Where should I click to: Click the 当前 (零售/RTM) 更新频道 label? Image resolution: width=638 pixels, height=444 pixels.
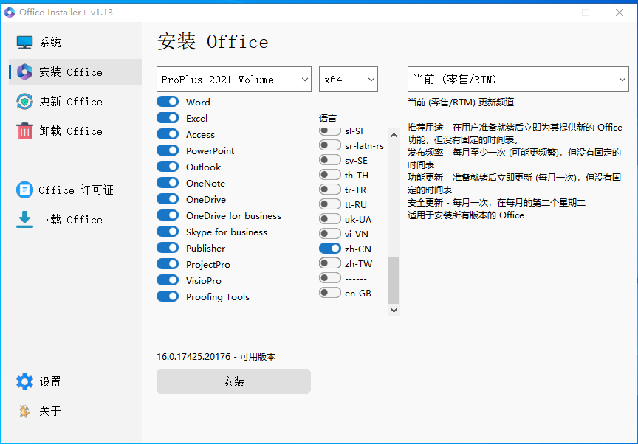[x=461, y=102]
